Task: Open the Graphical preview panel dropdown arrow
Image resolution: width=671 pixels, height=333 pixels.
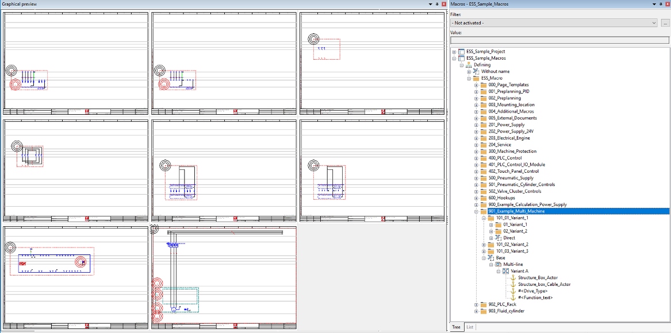Action: [x=431, y=4]
